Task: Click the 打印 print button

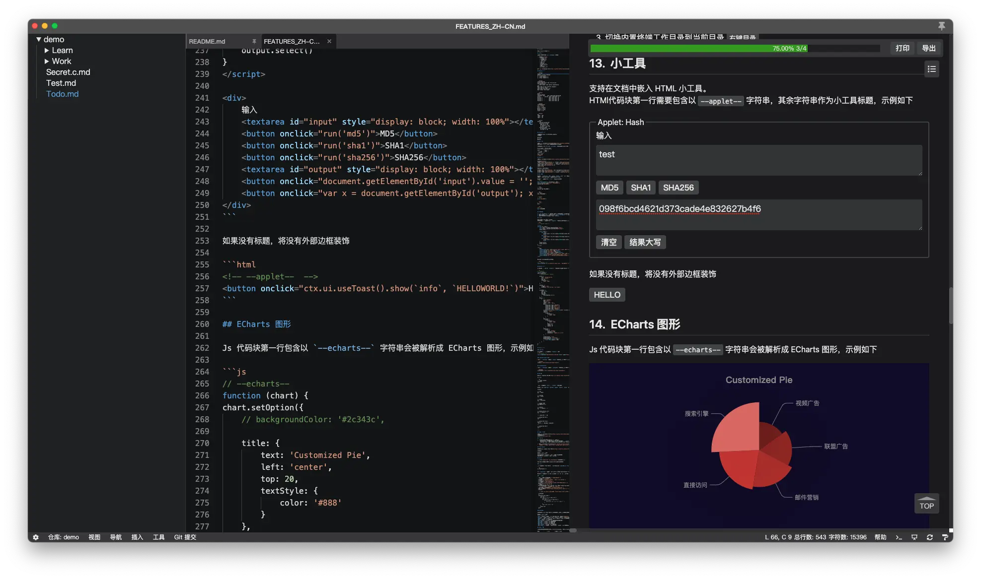Action: click(x=902, y=48)
